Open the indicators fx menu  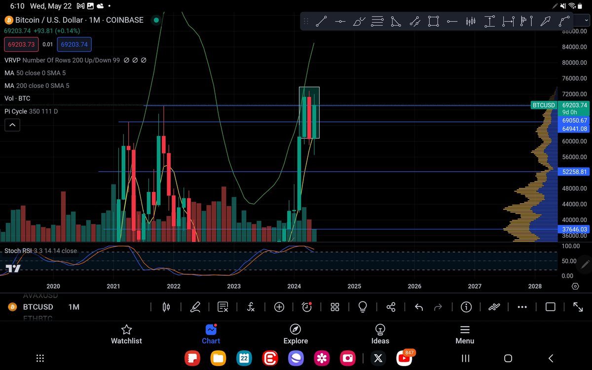[251, 307]
